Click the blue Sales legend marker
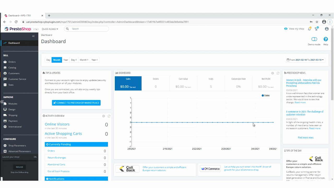The width and height of the screenshot is (334, 188). (x=263, y=96)
